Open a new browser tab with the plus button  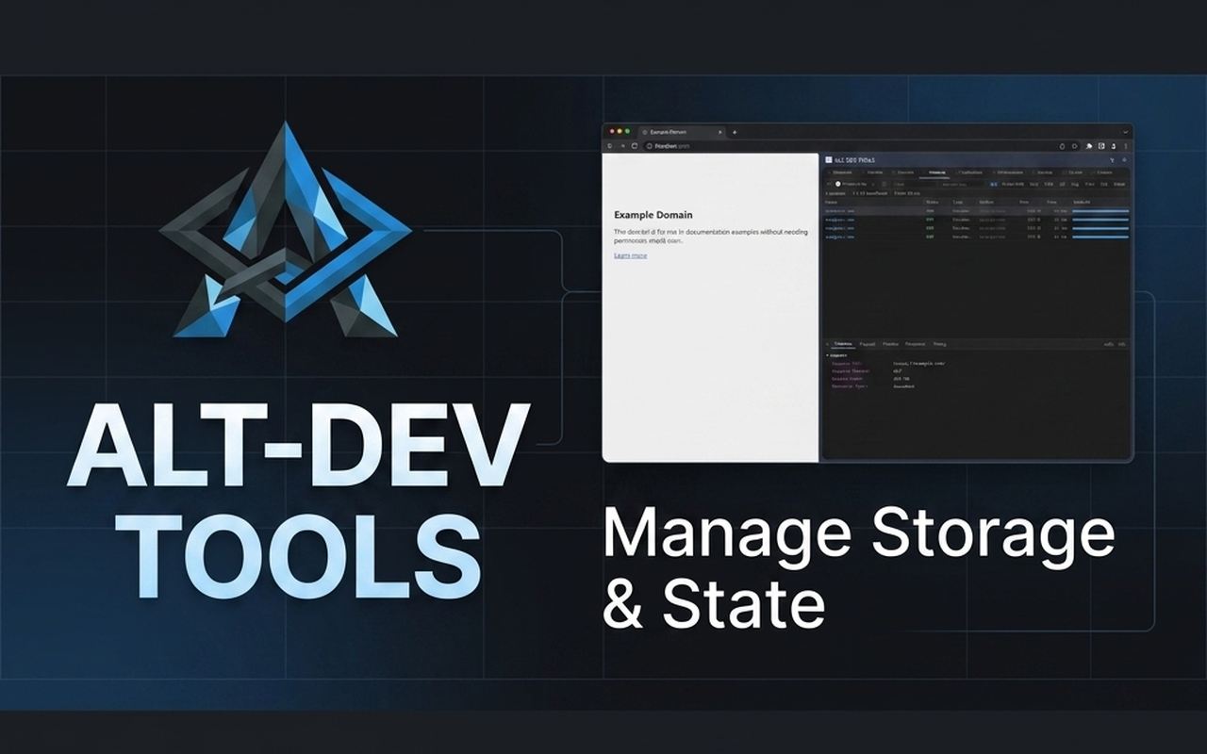[735, 132]
